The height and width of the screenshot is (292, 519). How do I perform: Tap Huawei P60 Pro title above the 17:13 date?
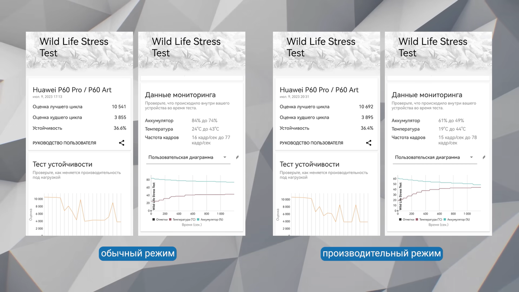[x=72, y=90]
